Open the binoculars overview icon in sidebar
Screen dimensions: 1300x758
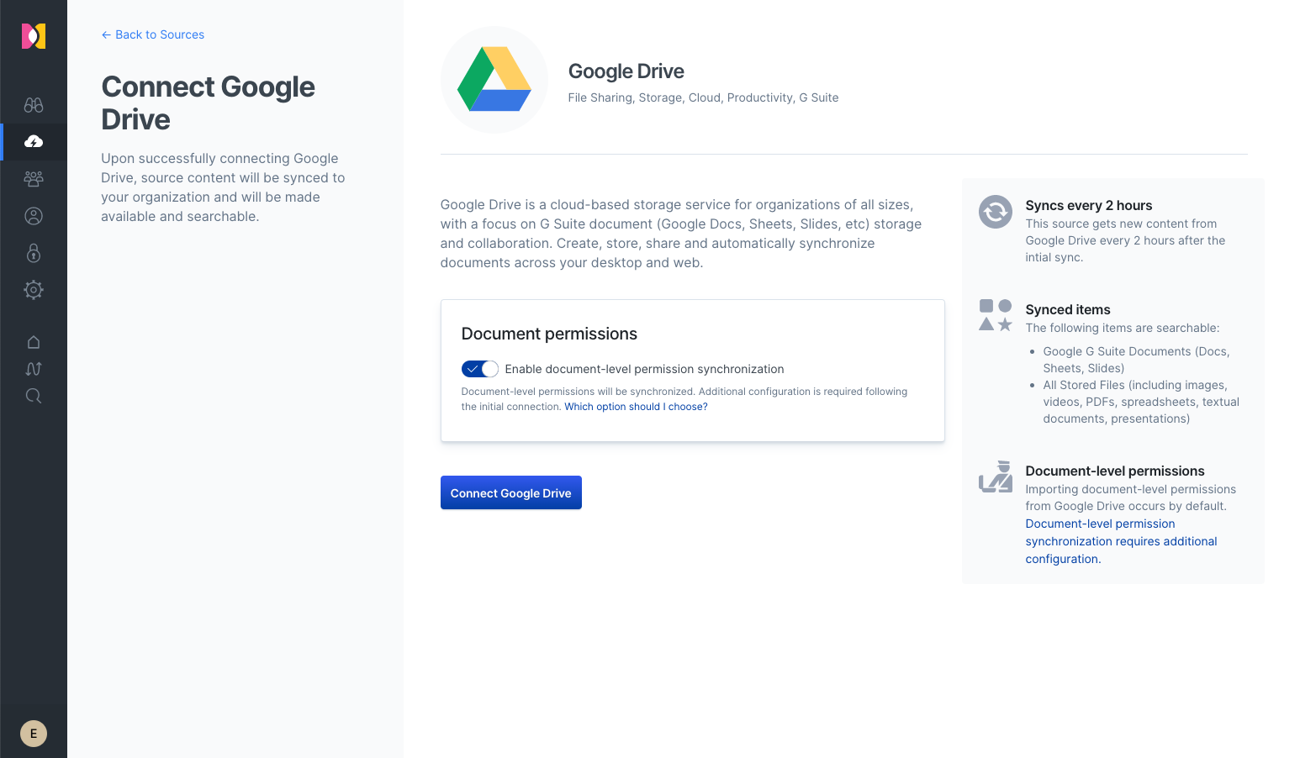[34, 105]
